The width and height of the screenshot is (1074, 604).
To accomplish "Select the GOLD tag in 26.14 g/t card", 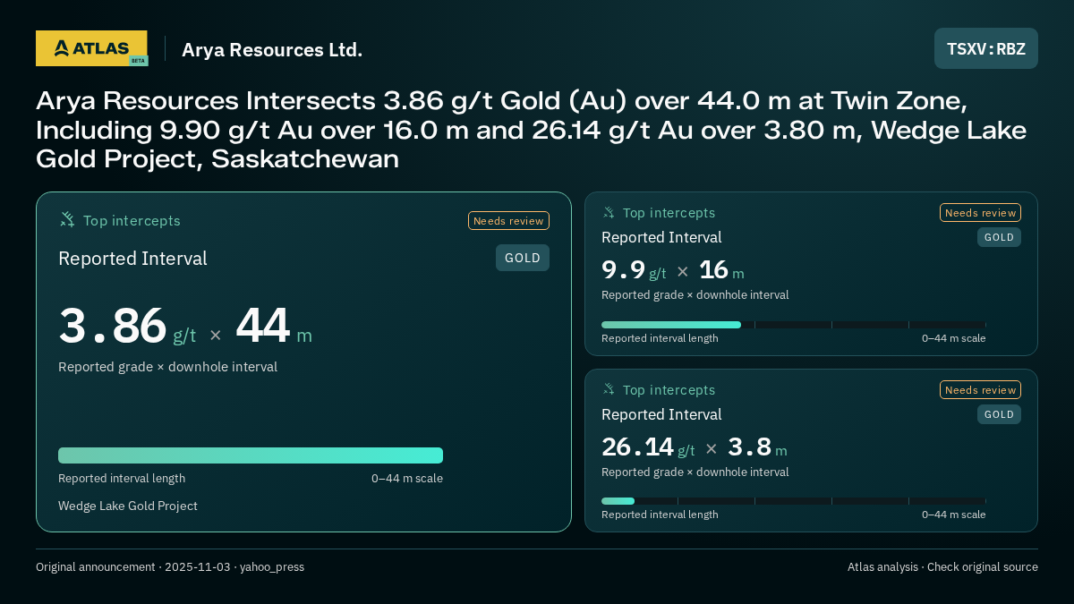I will coord(999,414).
